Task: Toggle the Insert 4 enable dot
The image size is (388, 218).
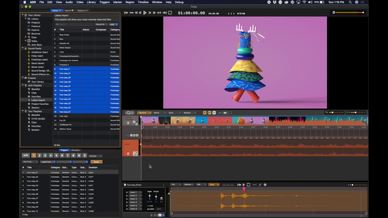Action: (127, 202)
